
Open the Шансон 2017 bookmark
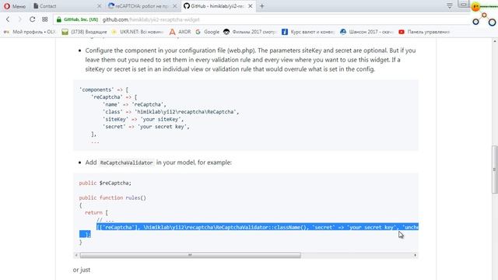click(x=366, y=32)
